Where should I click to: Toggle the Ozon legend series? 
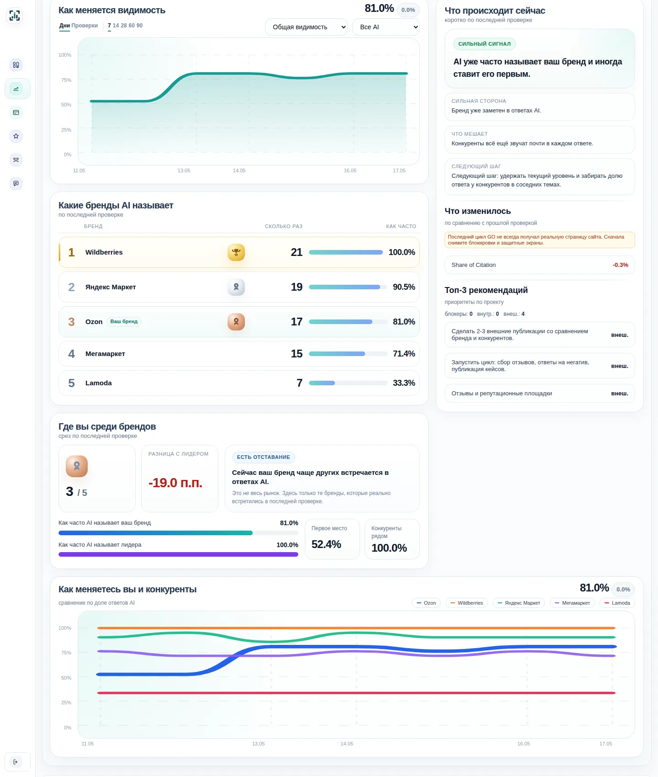click(x=426, y=603)
